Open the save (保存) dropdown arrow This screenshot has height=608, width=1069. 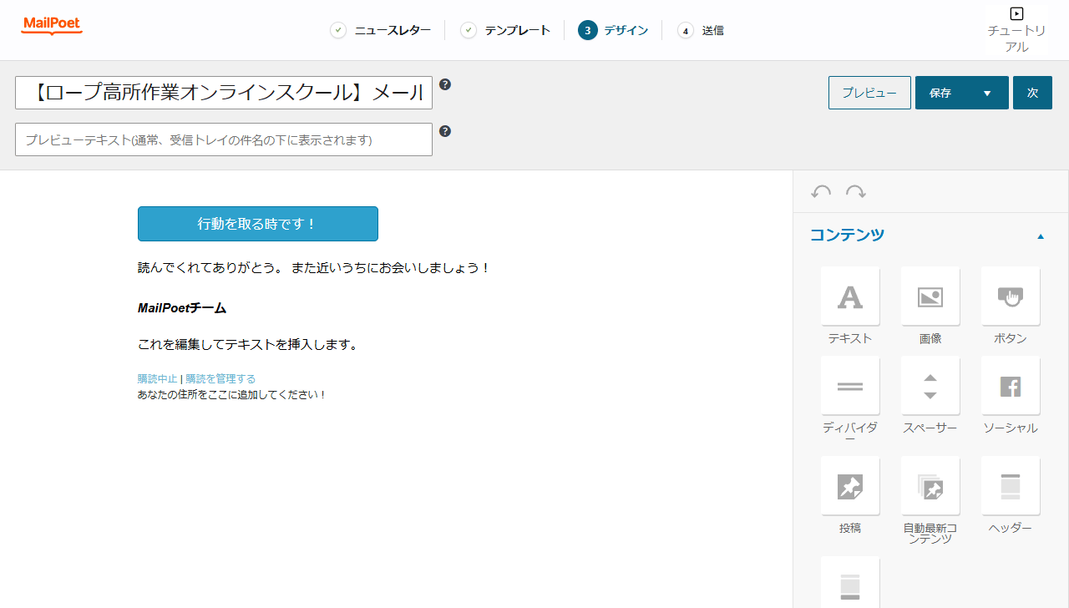pos(987,93)
